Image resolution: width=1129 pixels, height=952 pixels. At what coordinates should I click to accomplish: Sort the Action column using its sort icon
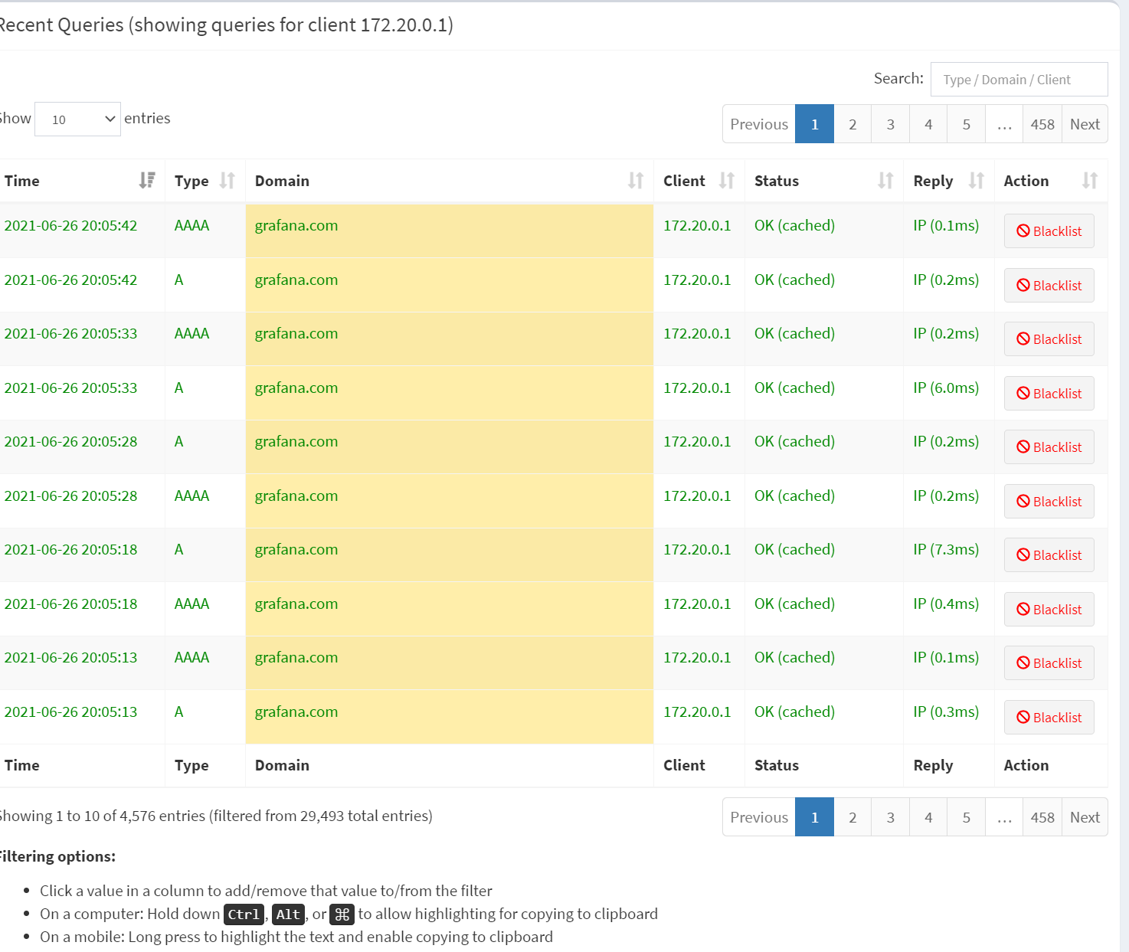[x=1090, y=180]
